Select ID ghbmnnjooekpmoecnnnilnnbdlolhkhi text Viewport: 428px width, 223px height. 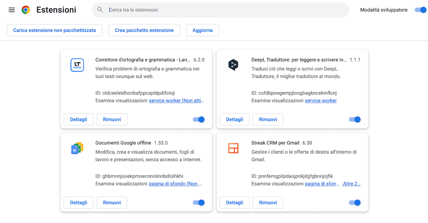click(139, 176)
